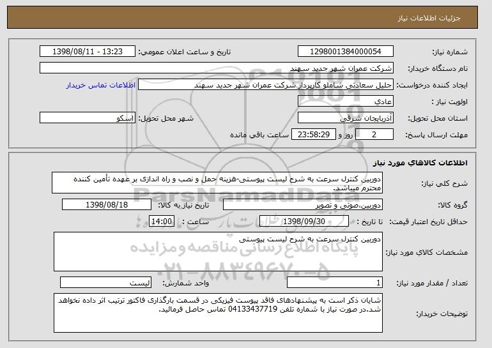Select the goods need date field 1398/08/18
Viewport: 492px width, 348px height.
coord(107,205)
